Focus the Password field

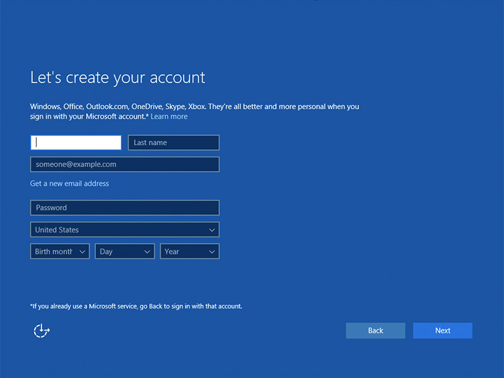(125, 207)
